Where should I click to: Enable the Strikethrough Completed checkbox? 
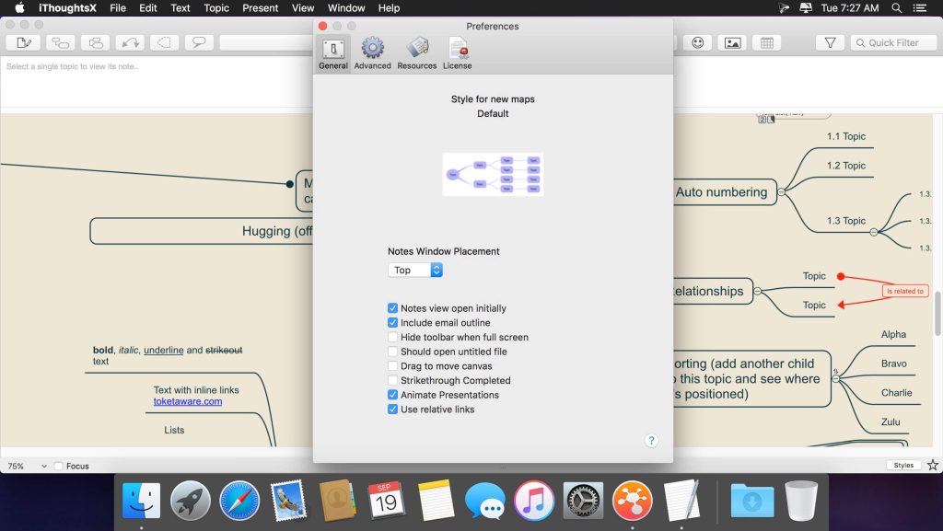pos(393,380)
